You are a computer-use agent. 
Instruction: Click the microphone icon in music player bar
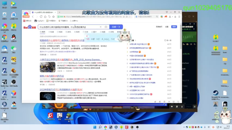[x=182, y=107]
